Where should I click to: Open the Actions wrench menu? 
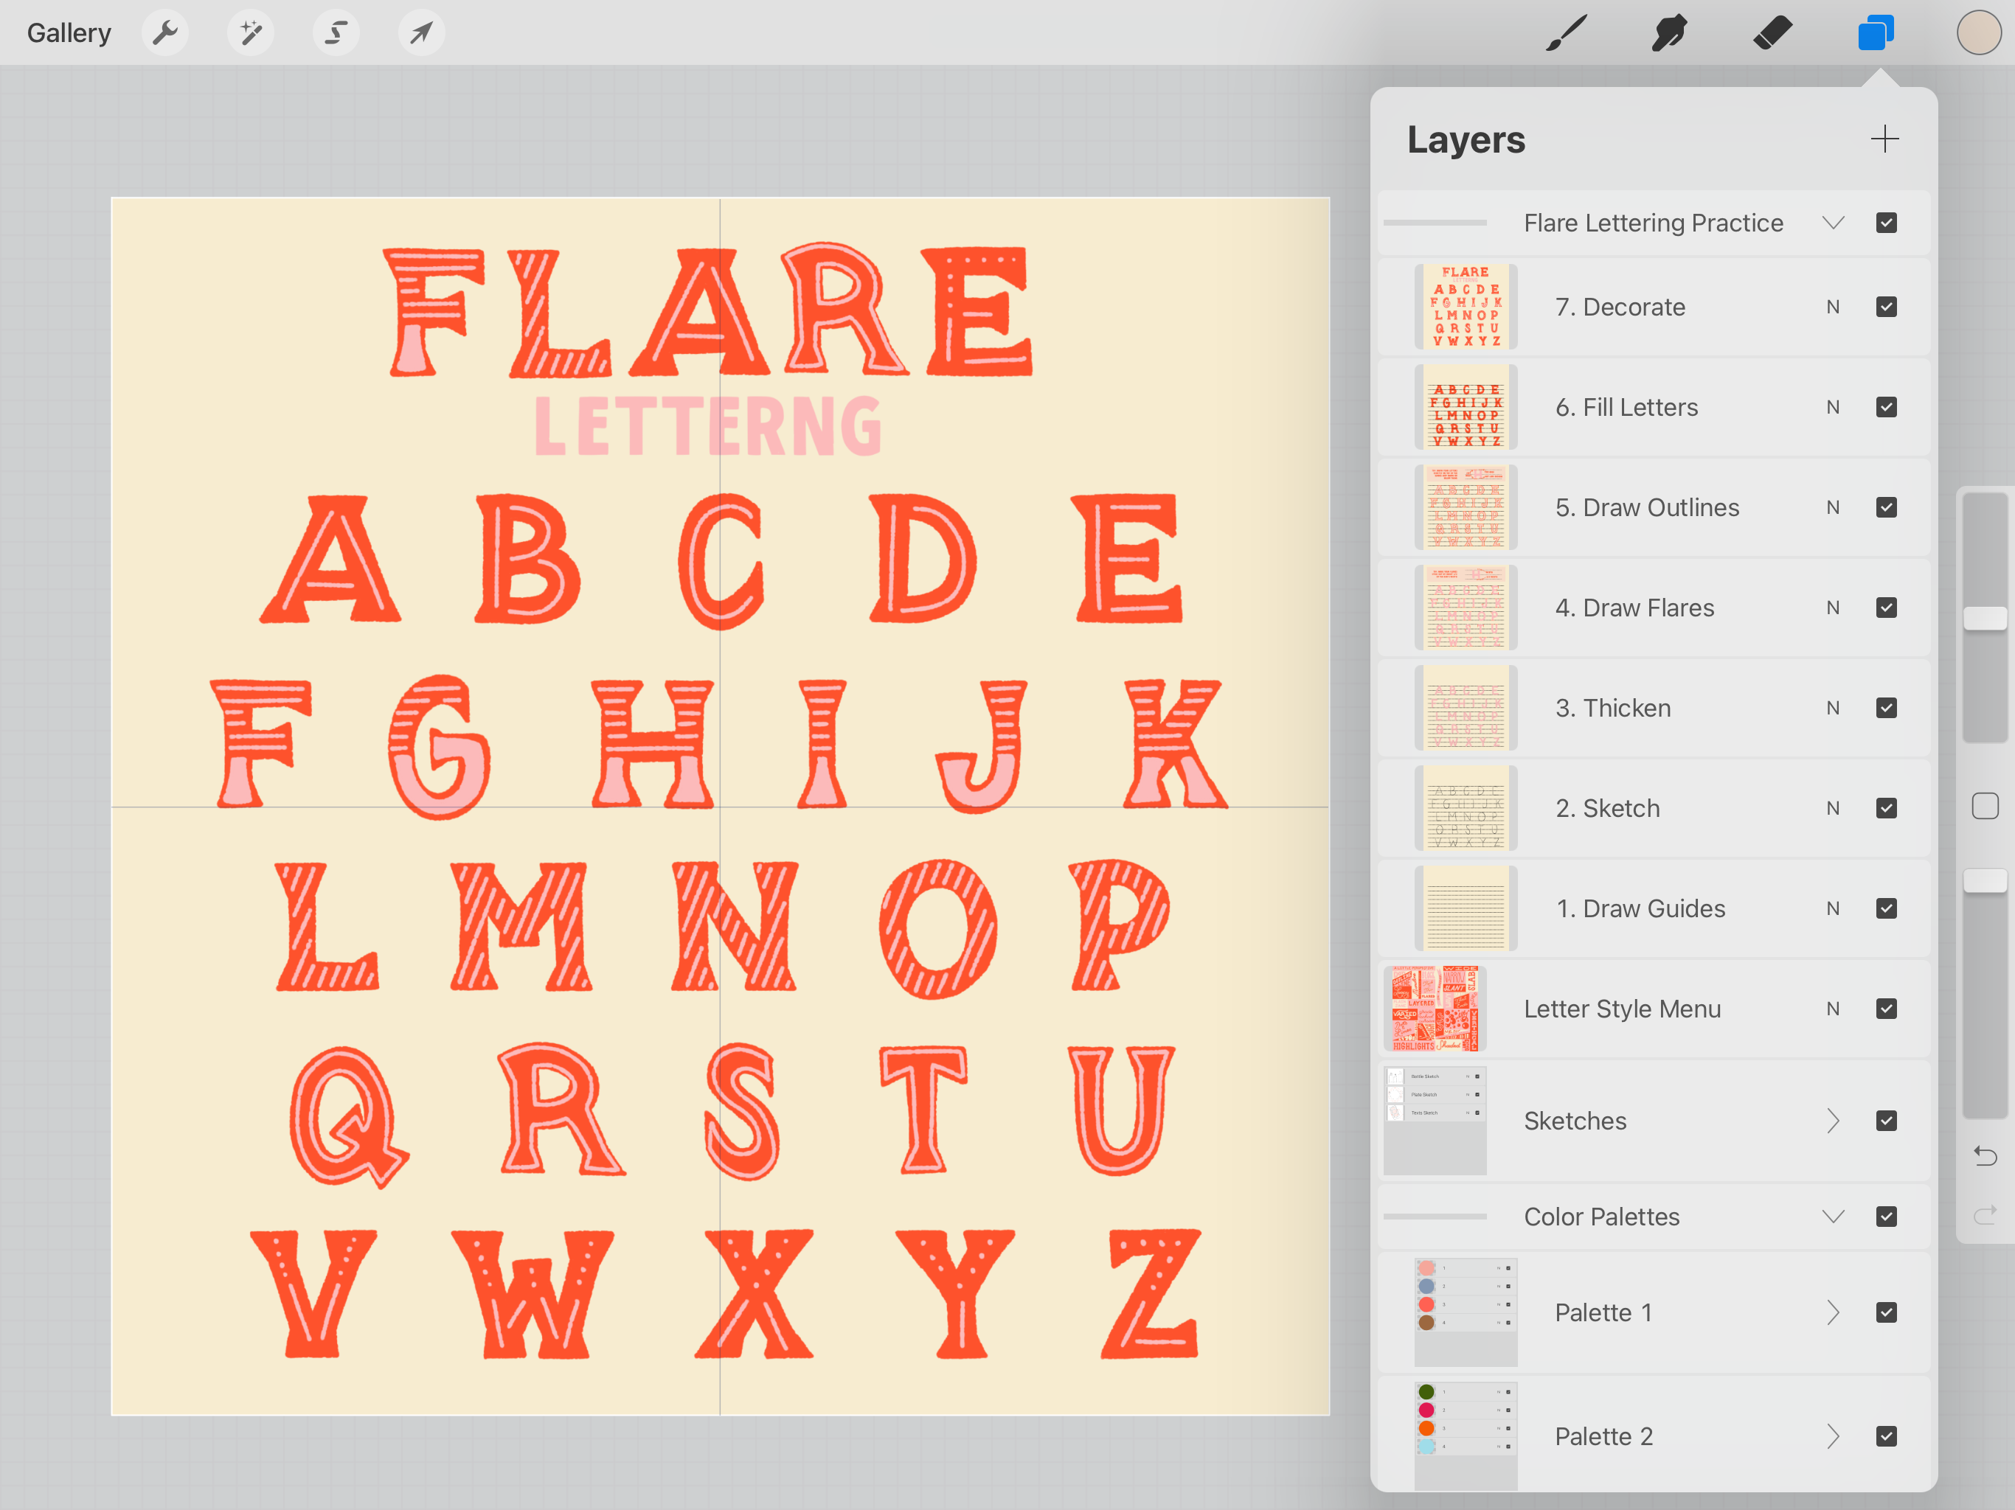pos(165,34)
